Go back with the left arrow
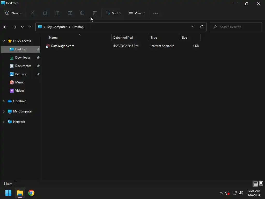The image size is (265, 199). pos(5,27)
